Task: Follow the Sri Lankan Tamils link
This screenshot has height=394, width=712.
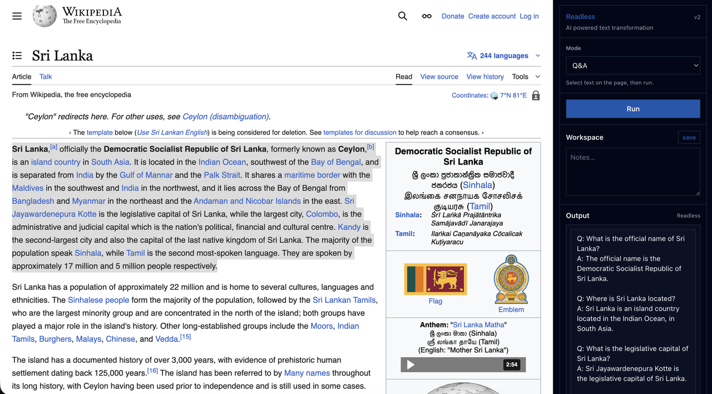Action: (344, 300)
